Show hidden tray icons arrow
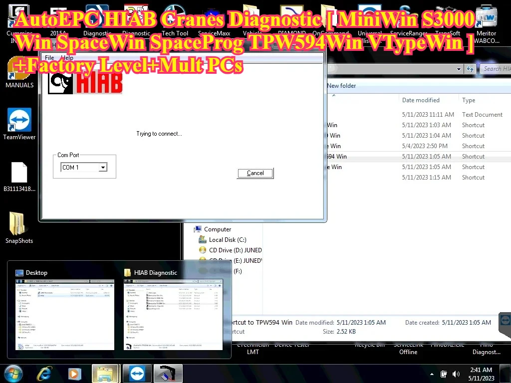This screenshot has width=511, height=383. (x=432, y=374)
